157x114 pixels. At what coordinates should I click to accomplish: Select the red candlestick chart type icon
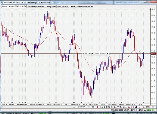point(98,107)
